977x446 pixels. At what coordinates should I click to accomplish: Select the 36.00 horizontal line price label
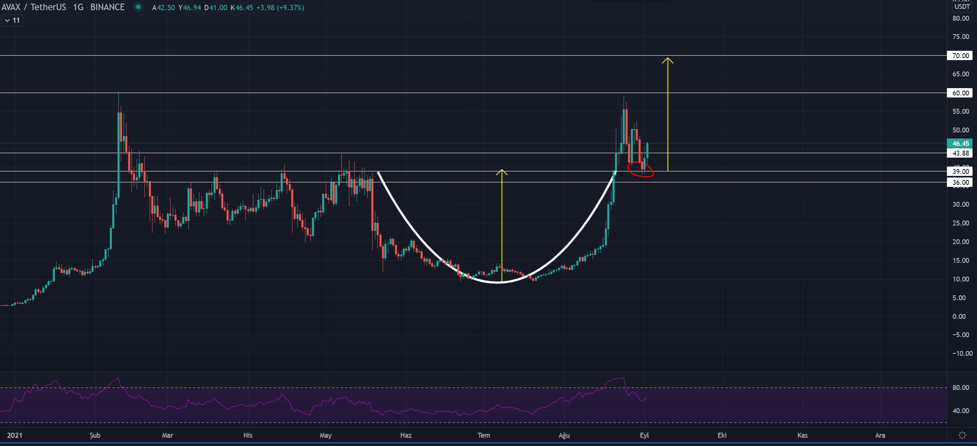click(x=960, y=182)
